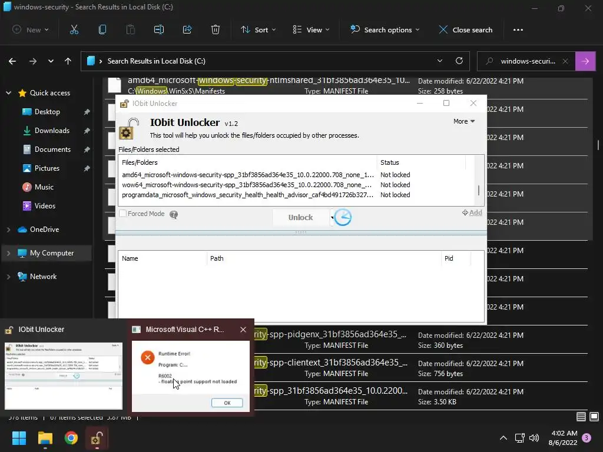
Task: Open File Explorer from the taskbar
Action: pyautogui.click(x=45, y=438)
